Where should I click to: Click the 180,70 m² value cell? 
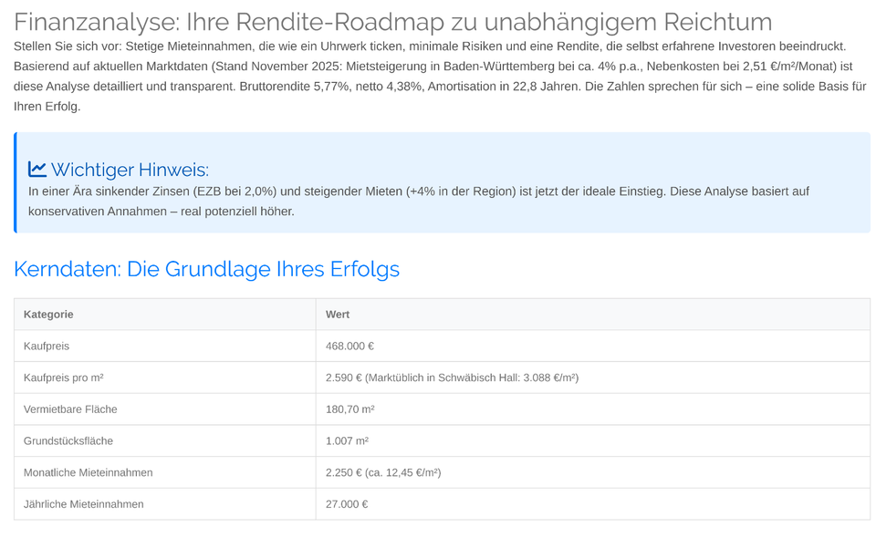(349, 409)
